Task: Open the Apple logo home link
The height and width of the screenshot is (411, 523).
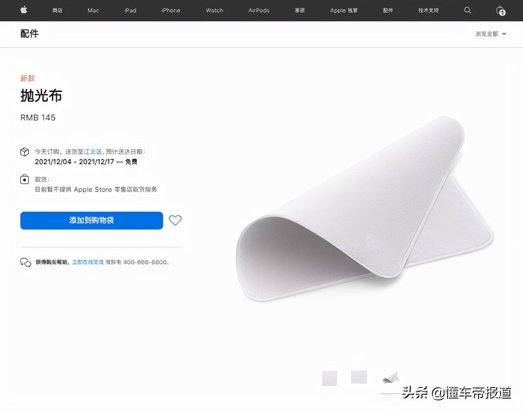Action: click(24, 10)
